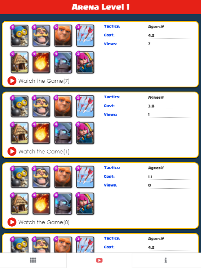201x268 pixels.
Task: Click the Watch the Game(0) link text
Action: 44,222
